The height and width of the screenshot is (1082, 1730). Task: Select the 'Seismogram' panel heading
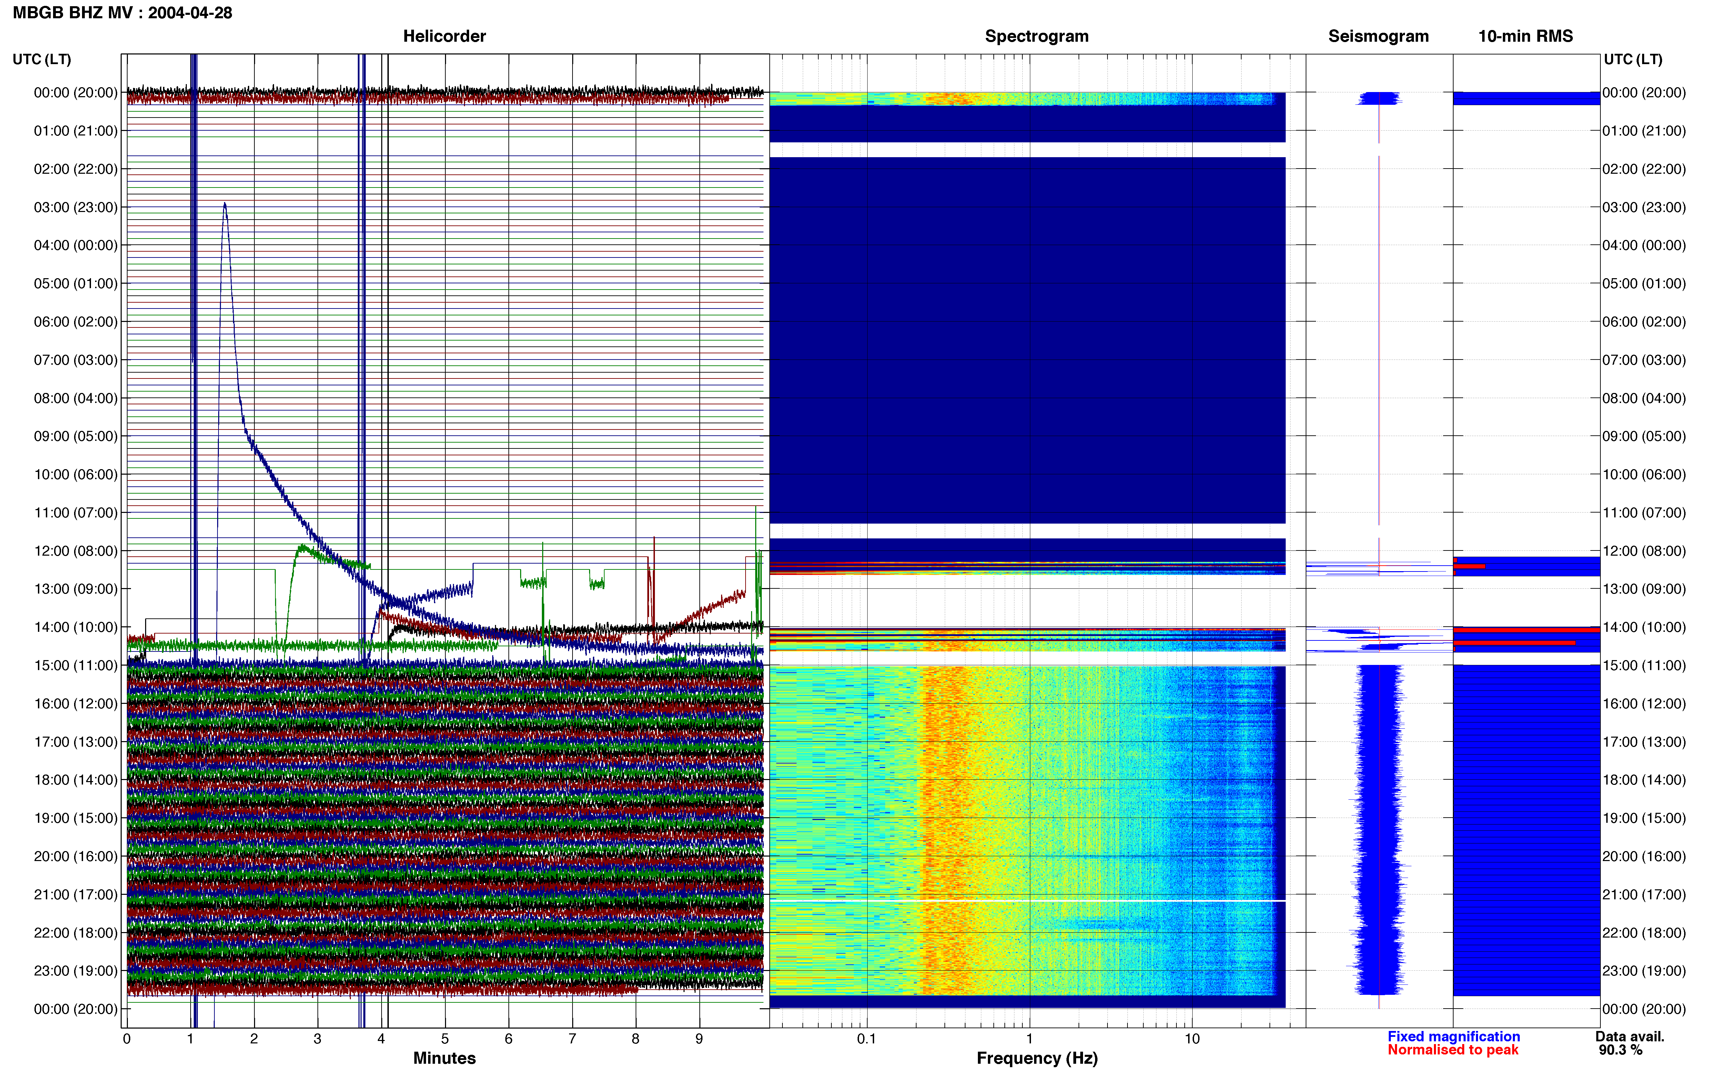pos(1378,37)
